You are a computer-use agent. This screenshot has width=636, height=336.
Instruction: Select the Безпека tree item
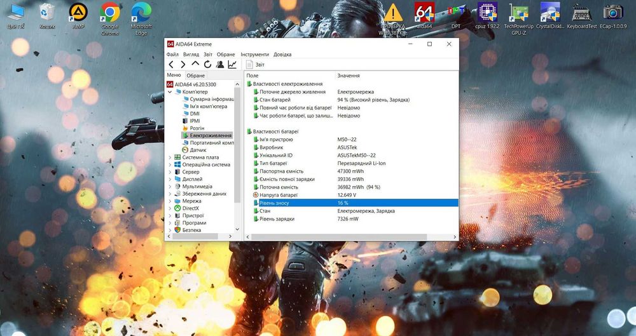coord(188,230)
